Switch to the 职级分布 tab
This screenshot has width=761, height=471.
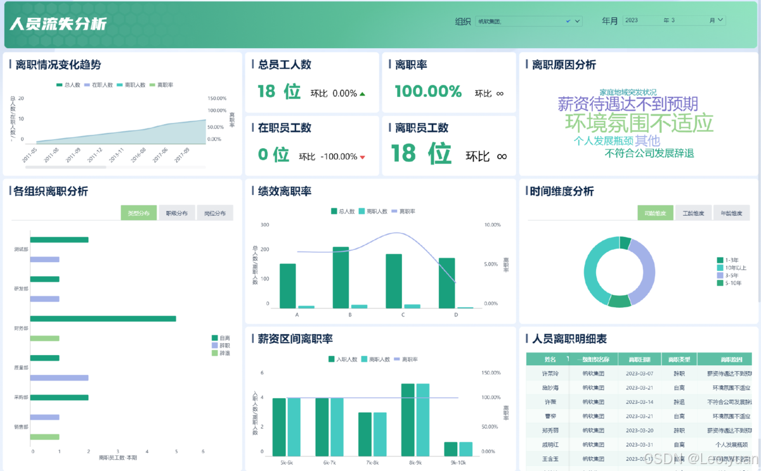[177, 213]
